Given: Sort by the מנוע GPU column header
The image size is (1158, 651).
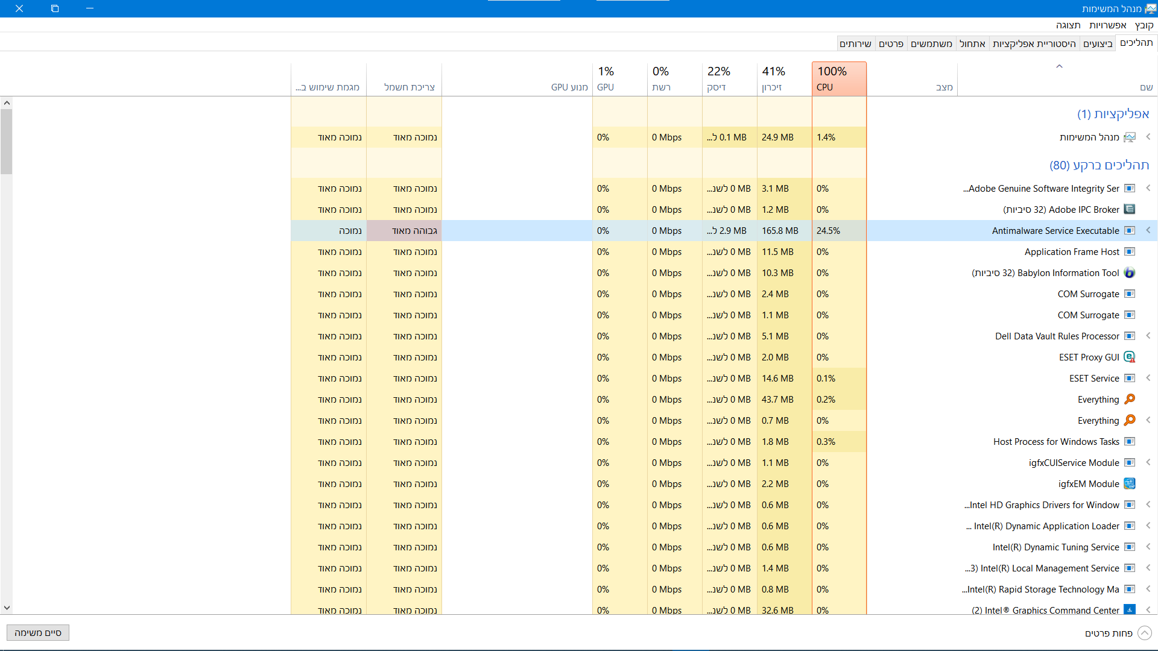Looking at the screenshot, I should (x=517, y=79).
